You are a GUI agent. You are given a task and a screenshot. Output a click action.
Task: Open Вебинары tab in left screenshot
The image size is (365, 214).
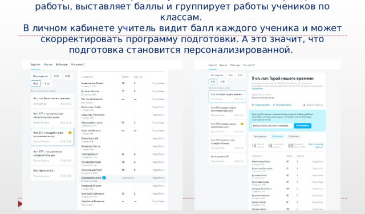62,64
